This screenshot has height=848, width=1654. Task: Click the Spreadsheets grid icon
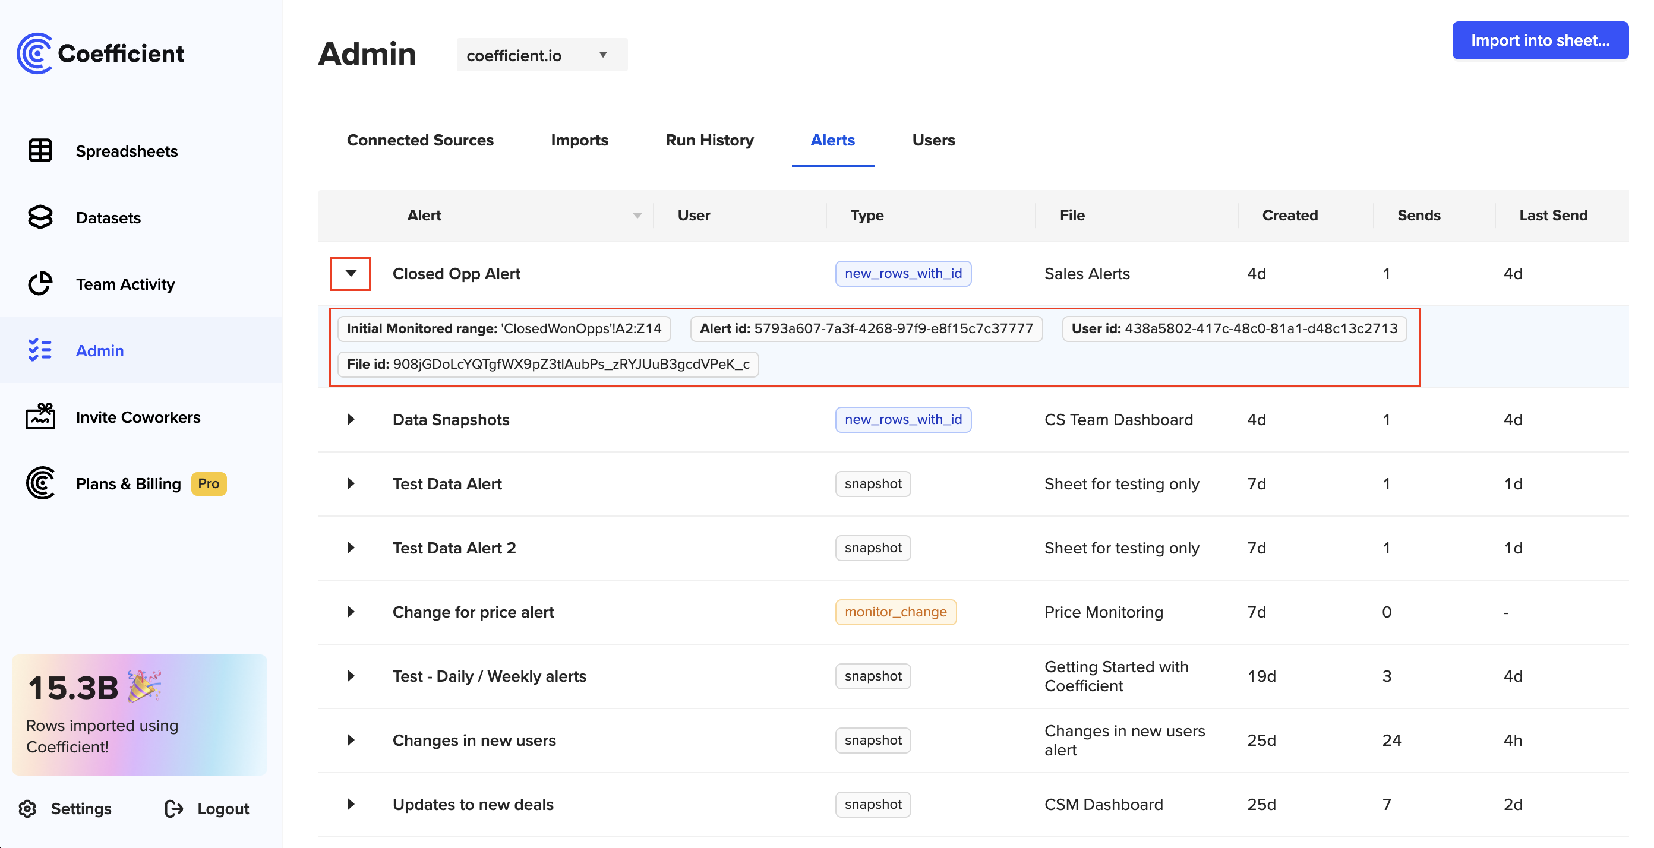pos(40,151)
